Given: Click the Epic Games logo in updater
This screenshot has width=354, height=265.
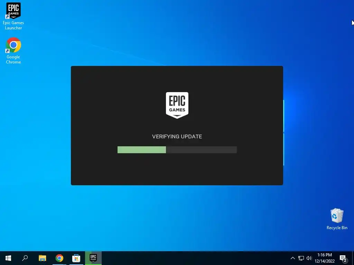Looking at the screenshot, I should 177,105.
